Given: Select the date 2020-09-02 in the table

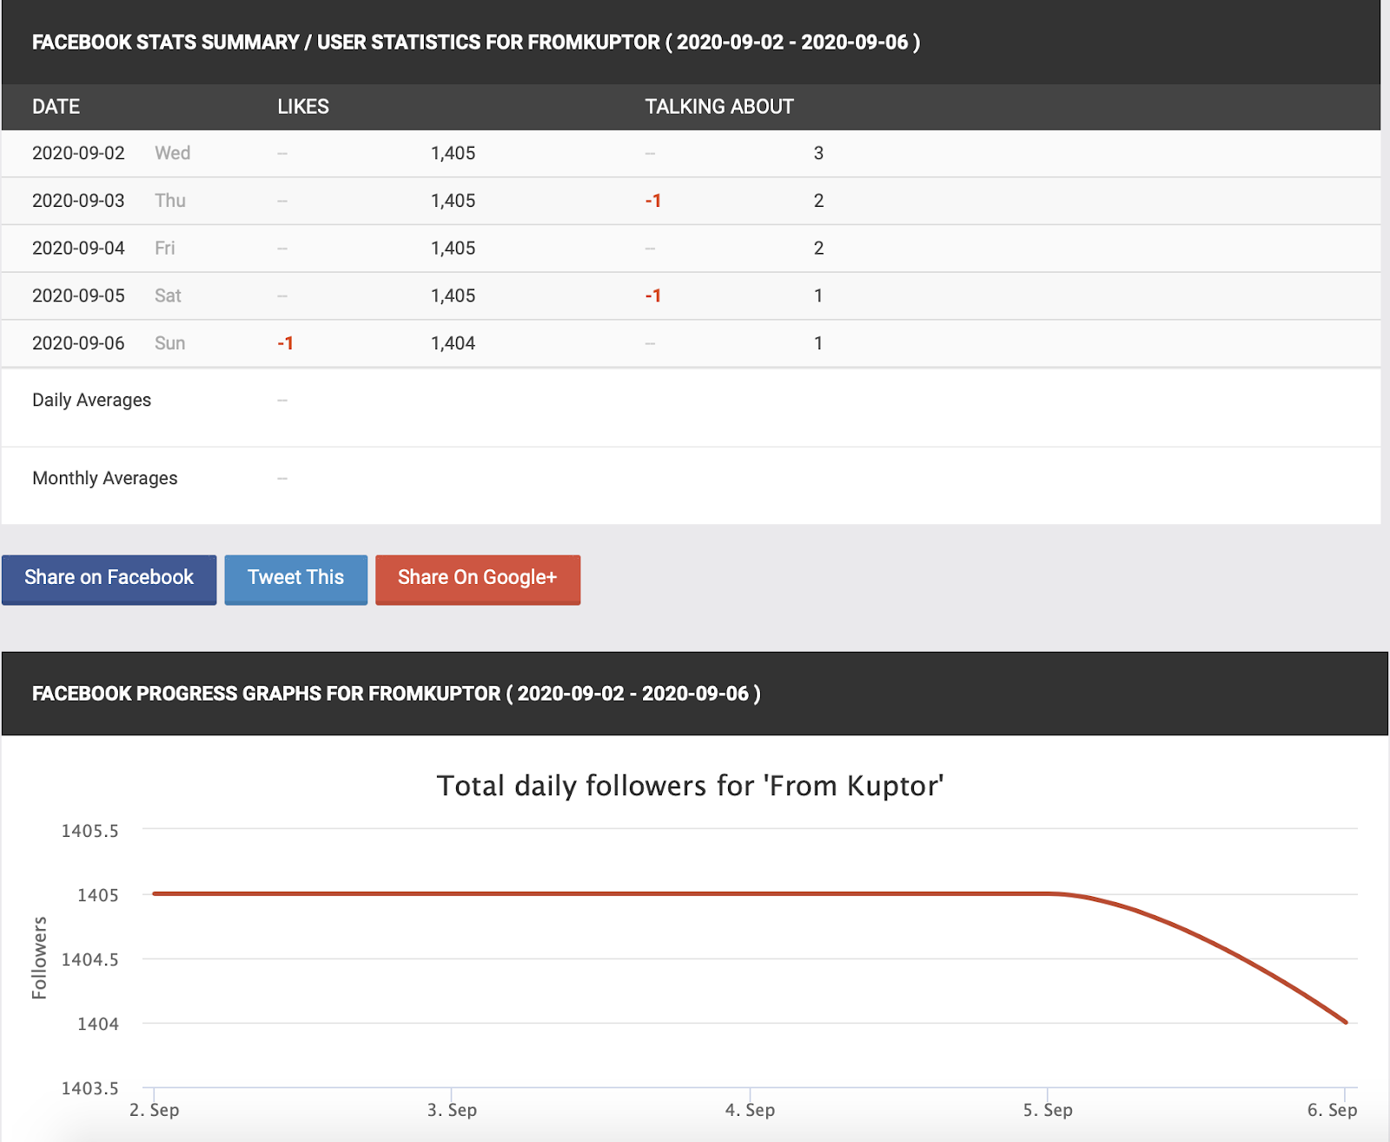Looking at the screenshot, I should (78, 153).
